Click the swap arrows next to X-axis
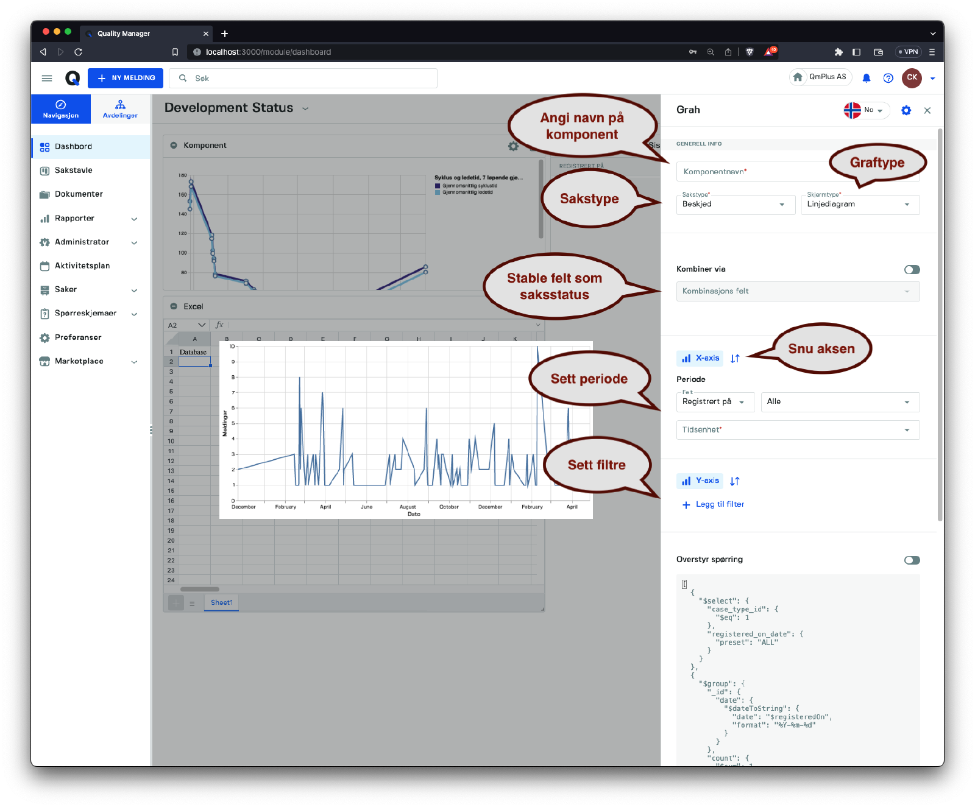The image size is (975, 807). (x=735, y=359)
